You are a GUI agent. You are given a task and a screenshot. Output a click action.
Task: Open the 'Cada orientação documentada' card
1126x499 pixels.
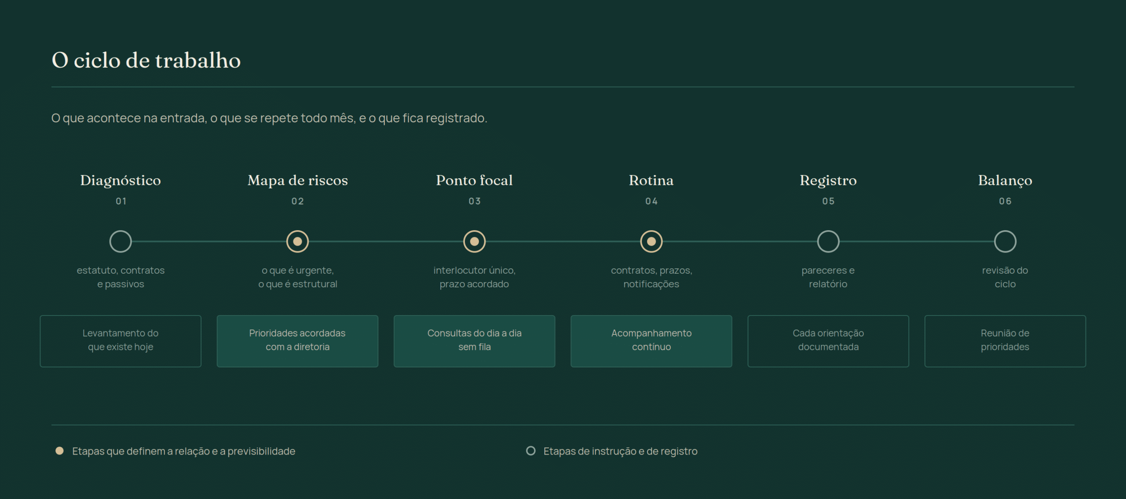point(828,341)
